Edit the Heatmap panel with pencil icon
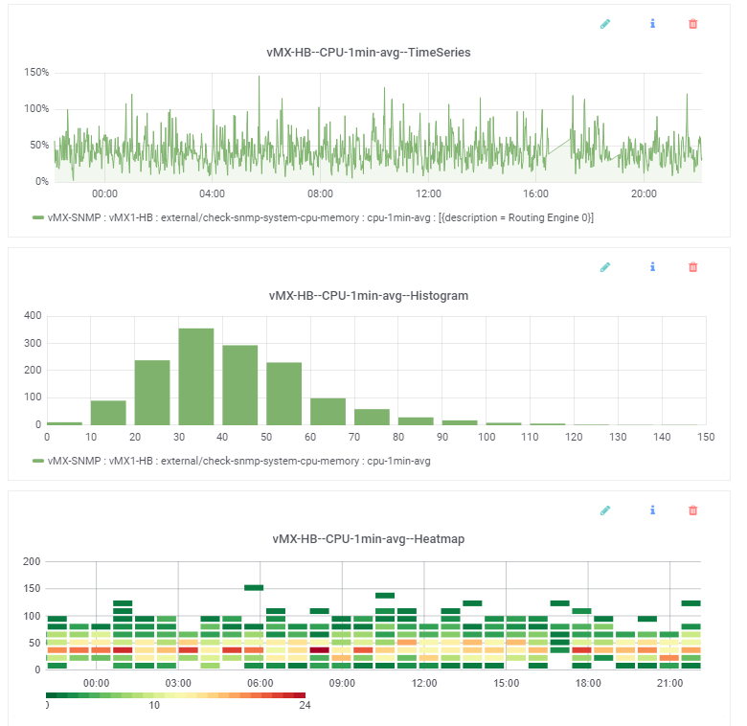The height and width of the screenshot is (726, 747). tap(605, 510)
